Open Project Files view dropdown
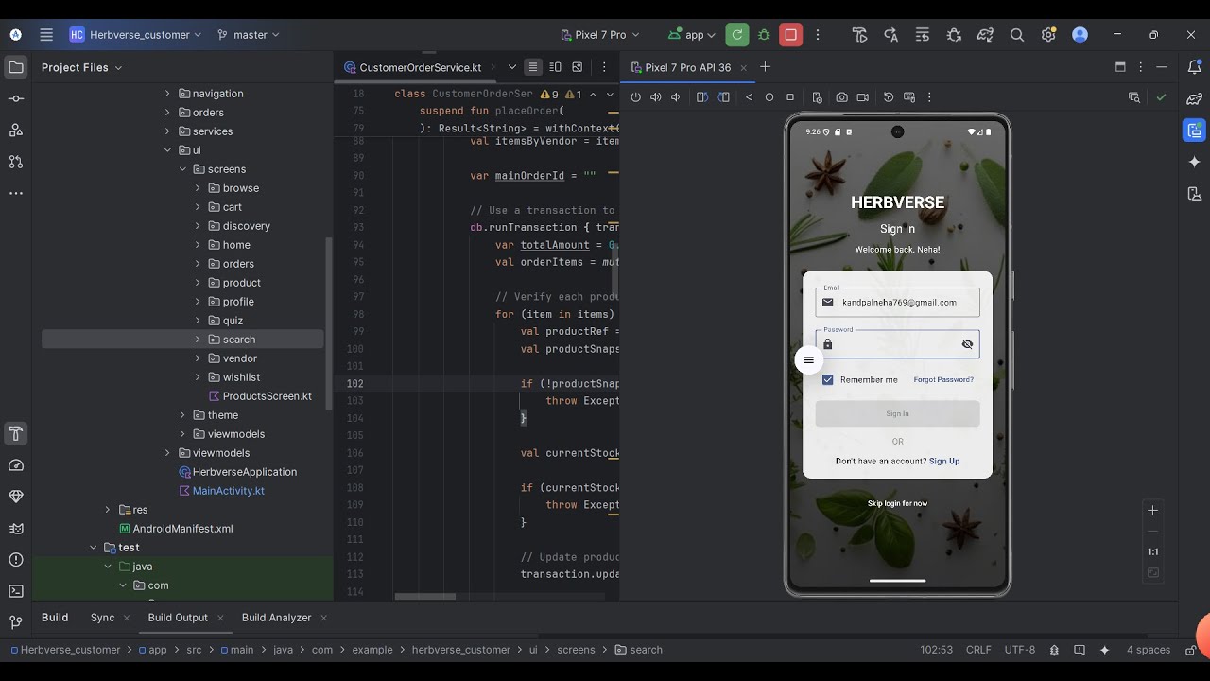Image resolution: width=1210 pixels, height=681 pixels. [82, 68]
